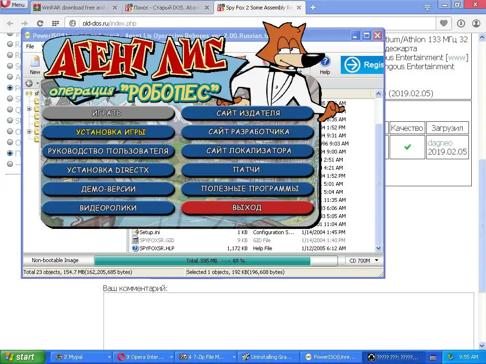
Task: Click САЙТ ЛОКАЛИЗАТОРА button
Action: (248, 151)
